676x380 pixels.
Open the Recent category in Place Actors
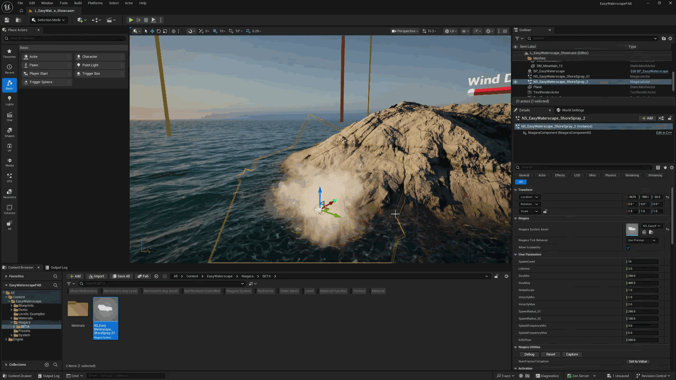point(9,69)
